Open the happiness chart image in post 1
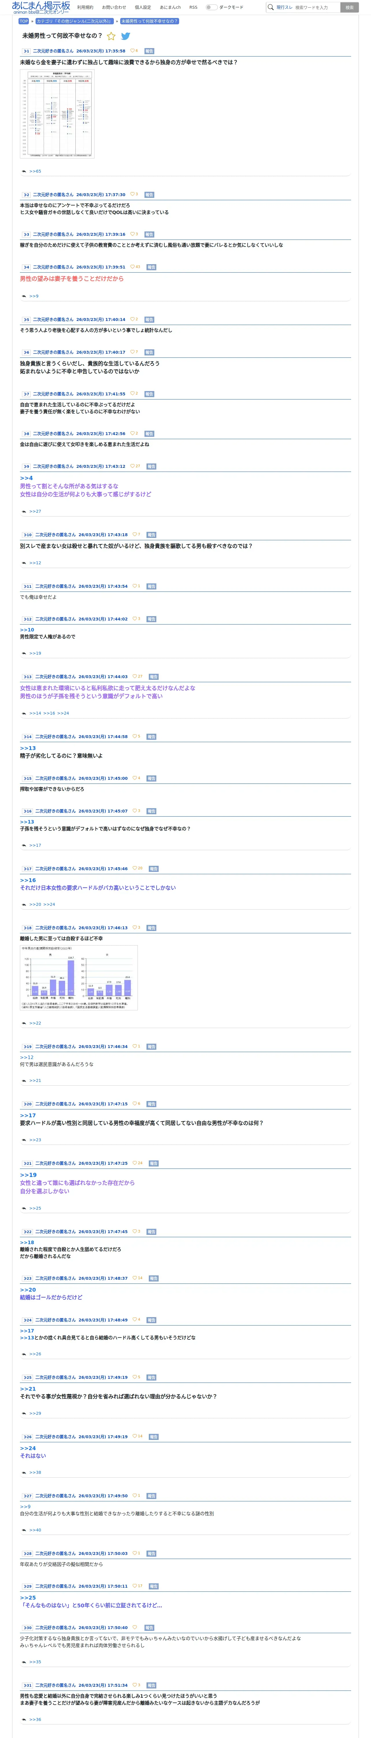The width and height of the screenshot is (371, 1738). 57,114
